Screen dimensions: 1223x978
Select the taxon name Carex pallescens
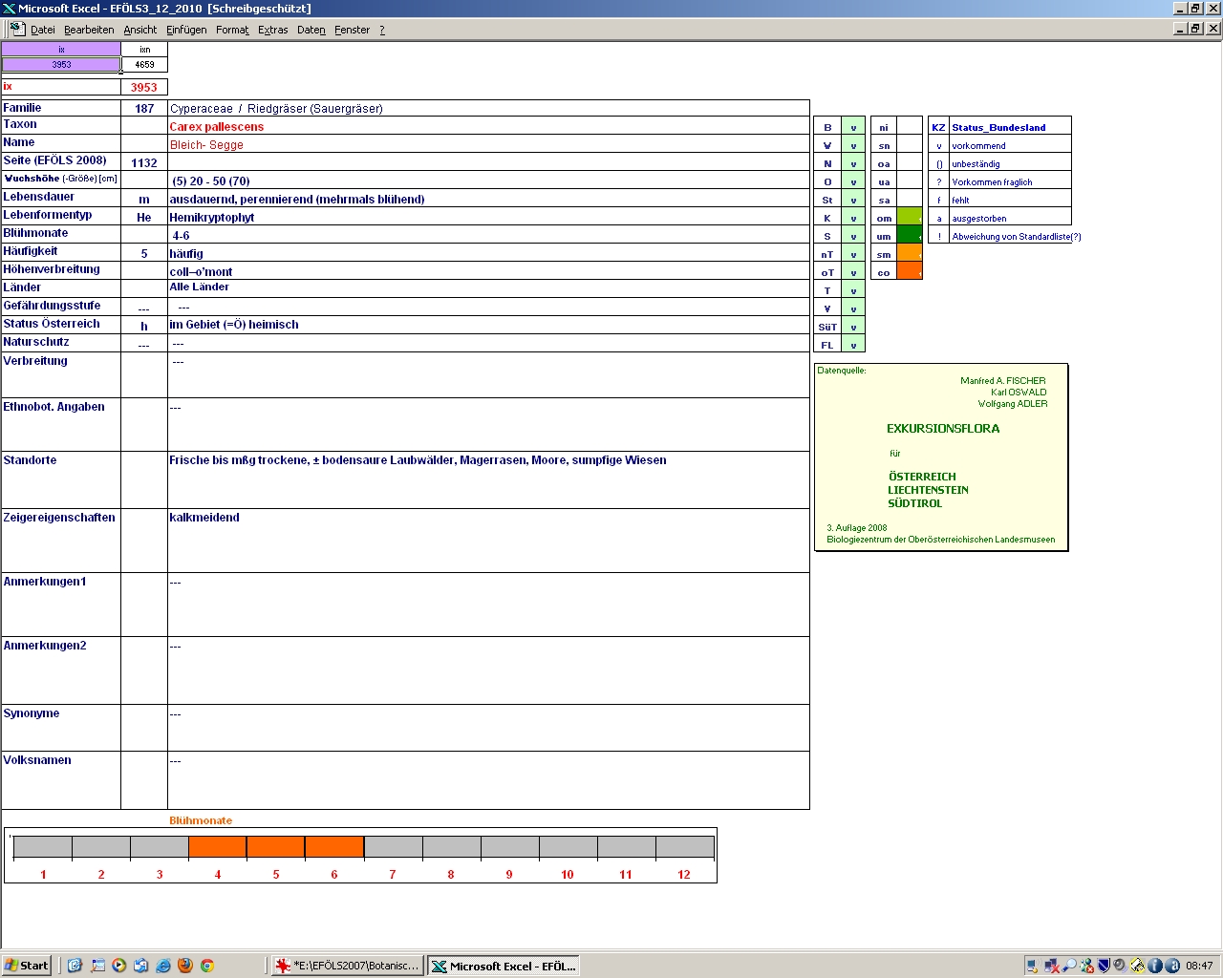click(217, 126)
